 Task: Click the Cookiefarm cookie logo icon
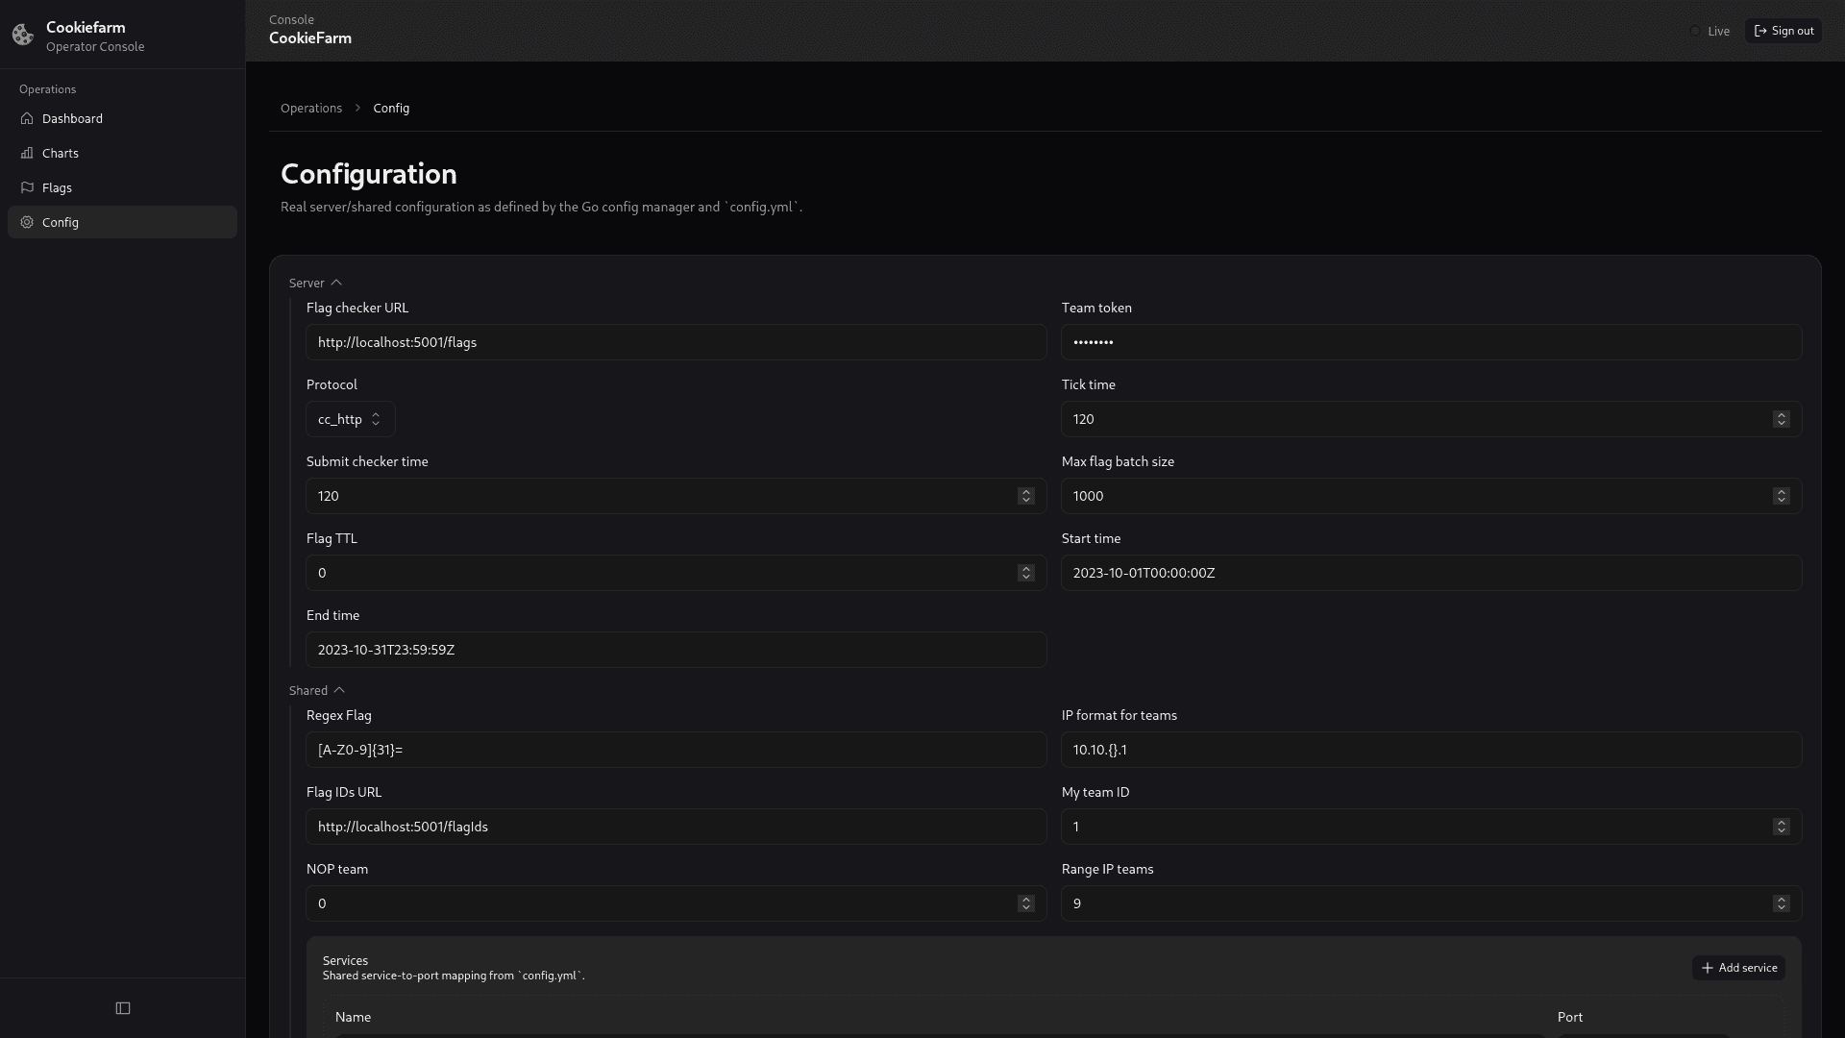click(23, 36)
